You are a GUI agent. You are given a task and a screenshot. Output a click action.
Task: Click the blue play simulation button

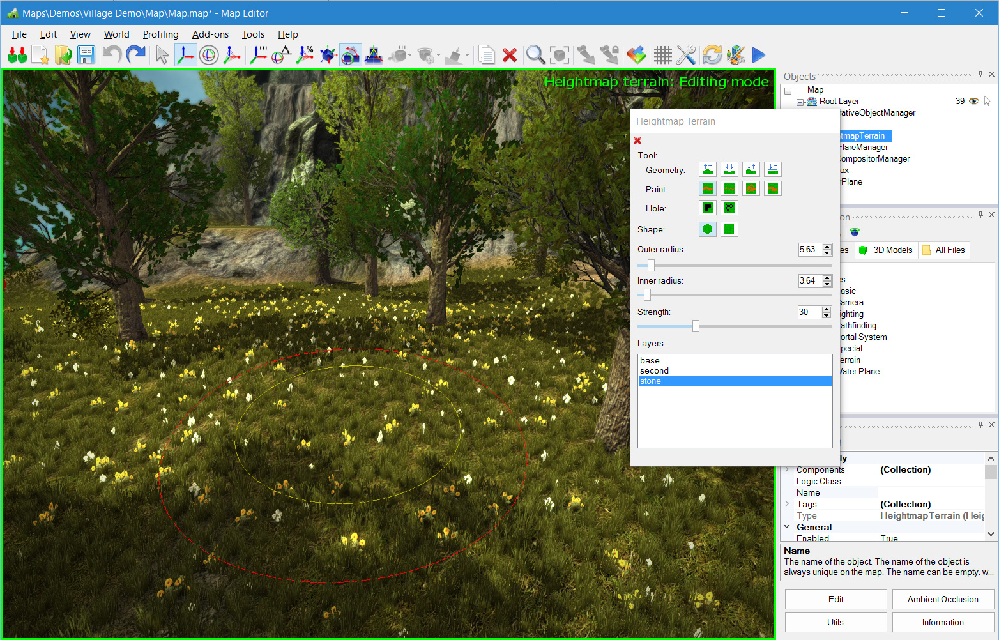point(758,56)
